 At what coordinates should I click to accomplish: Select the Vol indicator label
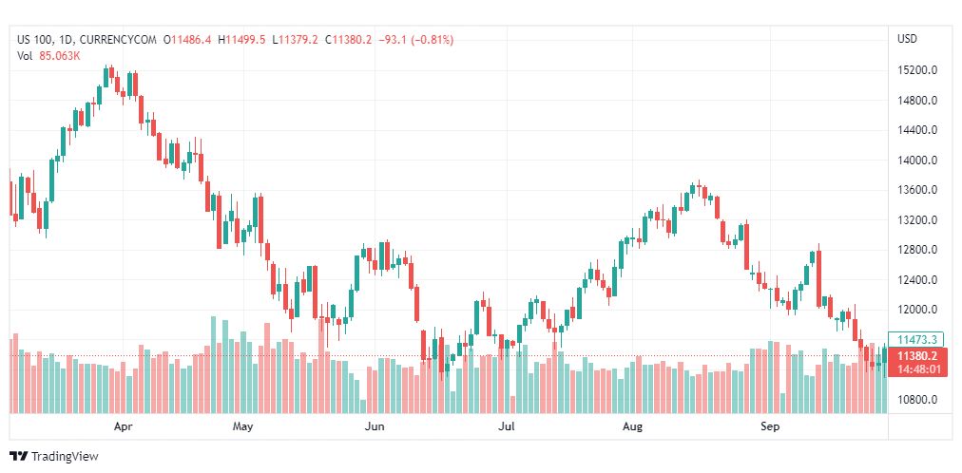point(26,55)
